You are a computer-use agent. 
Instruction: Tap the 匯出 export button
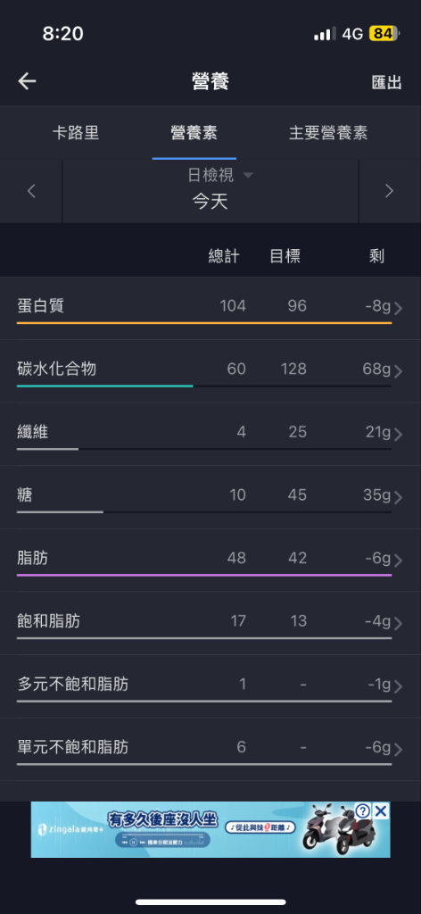click(x=386, y=82)
